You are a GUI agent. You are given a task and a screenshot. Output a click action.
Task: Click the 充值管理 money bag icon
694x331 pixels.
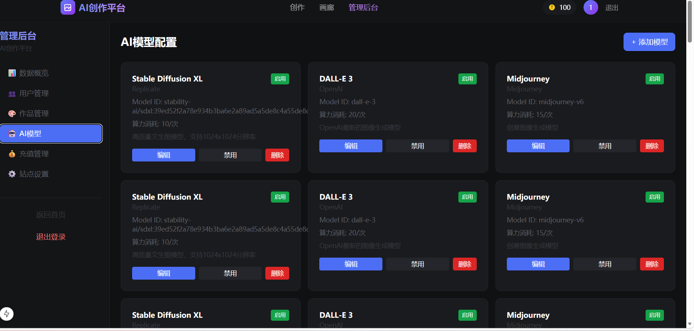click(12, 154)
